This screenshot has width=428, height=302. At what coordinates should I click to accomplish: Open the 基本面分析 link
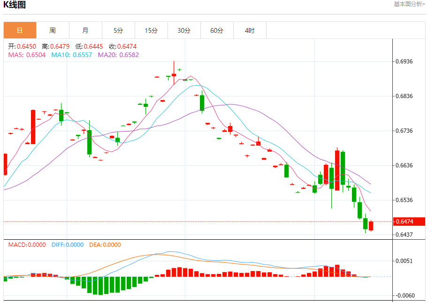coord(409,4)
